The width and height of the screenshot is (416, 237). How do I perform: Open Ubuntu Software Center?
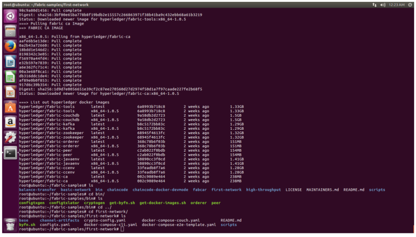coord(10,107)
